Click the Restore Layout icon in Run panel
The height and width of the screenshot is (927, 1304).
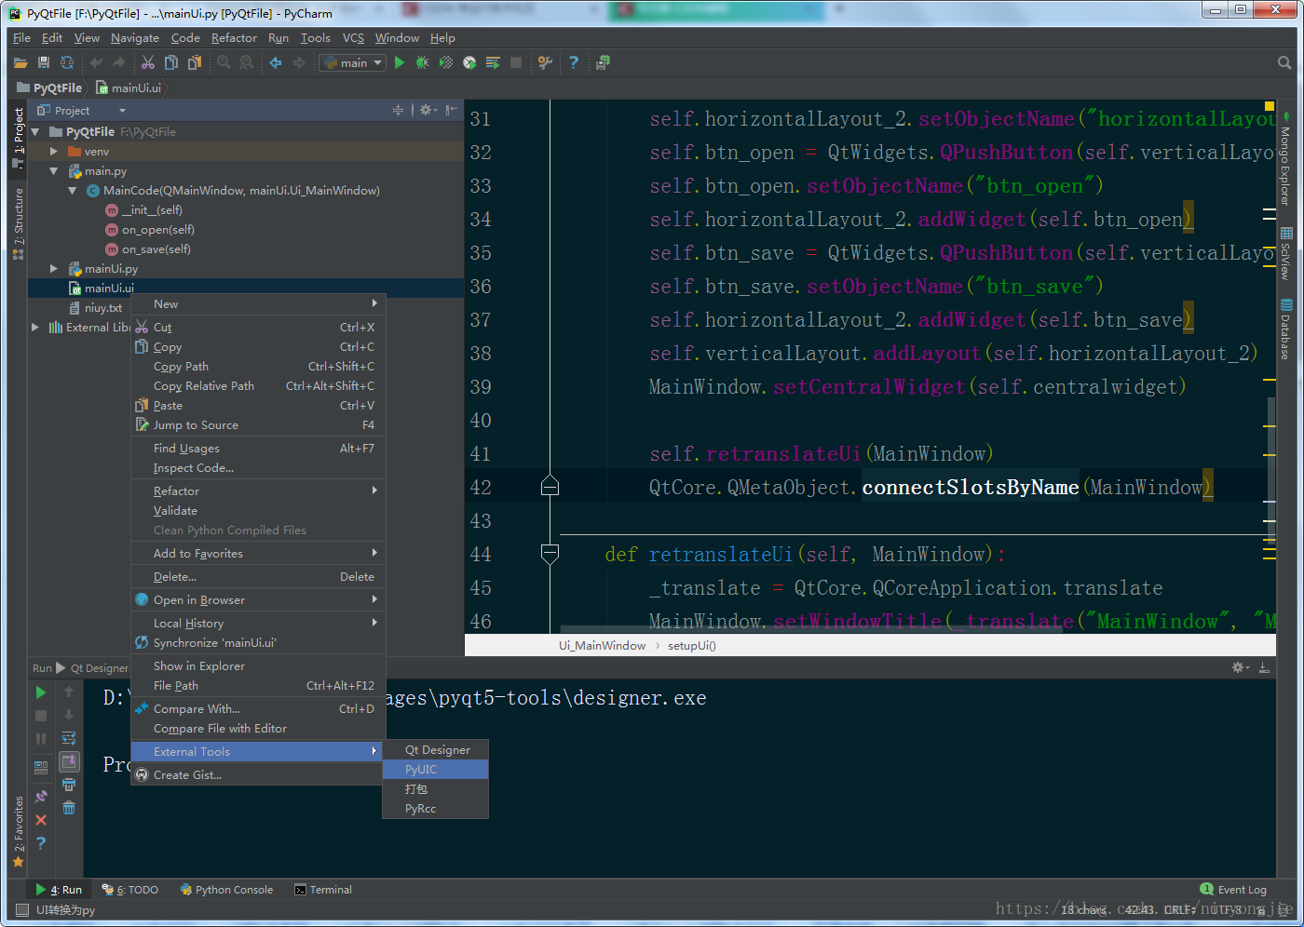[x=41, y=768]
